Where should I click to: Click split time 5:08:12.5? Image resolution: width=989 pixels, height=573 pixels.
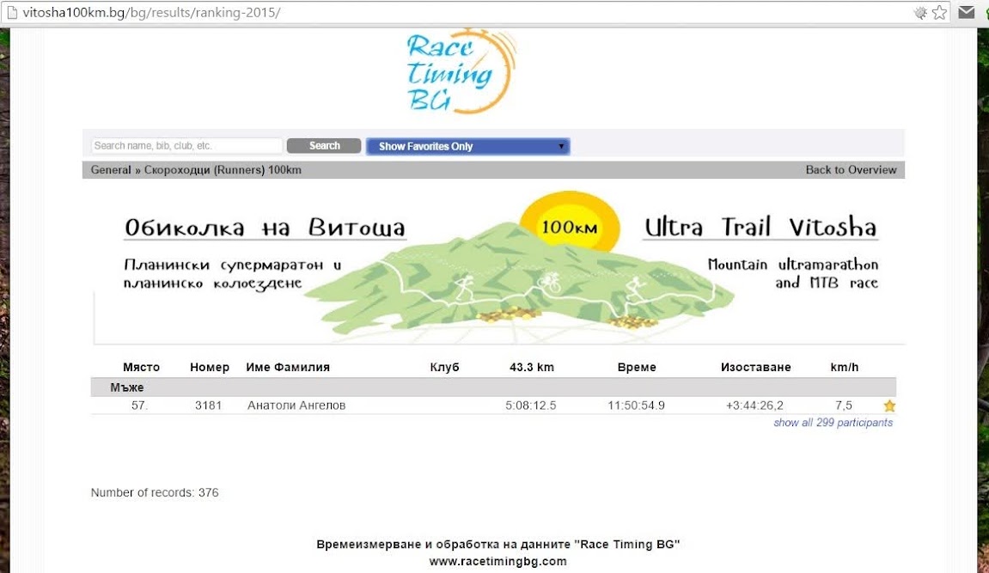pyautogui.click(x=530, y=405)
